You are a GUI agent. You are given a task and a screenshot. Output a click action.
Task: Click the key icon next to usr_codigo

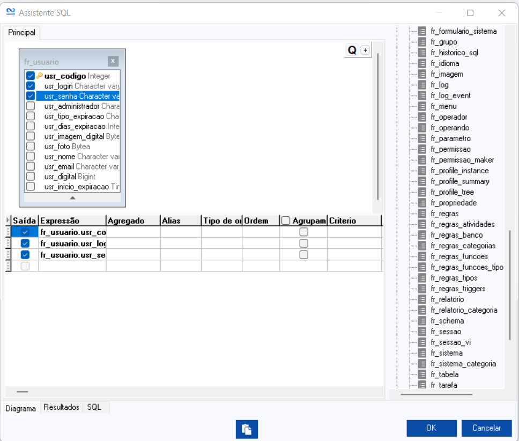(x=40, y=76)
